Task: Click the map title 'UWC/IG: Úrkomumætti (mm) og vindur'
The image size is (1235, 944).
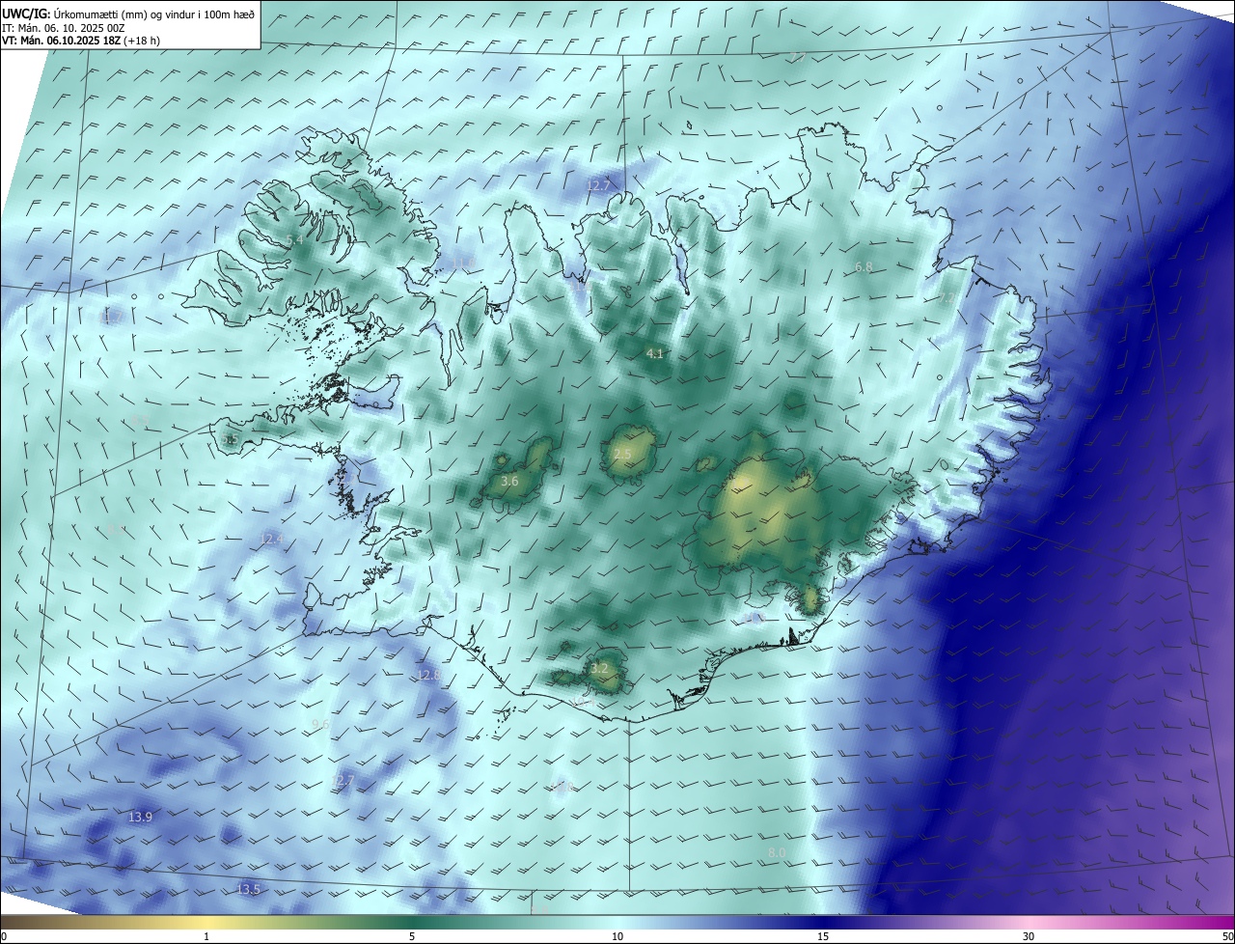Action: pyautogui.click(x=128, y=14)
